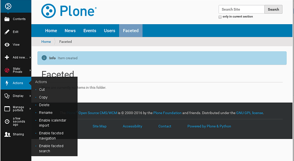Choose Delete from Actions menu
This screenshot has height=161, width=294.
44,105
